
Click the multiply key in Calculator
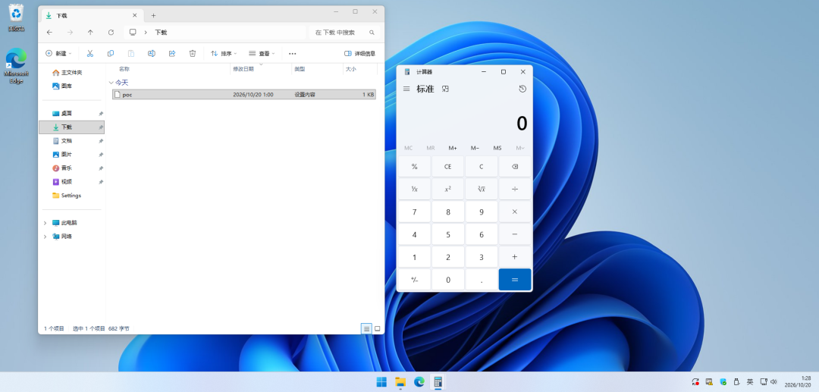(514, 212)
